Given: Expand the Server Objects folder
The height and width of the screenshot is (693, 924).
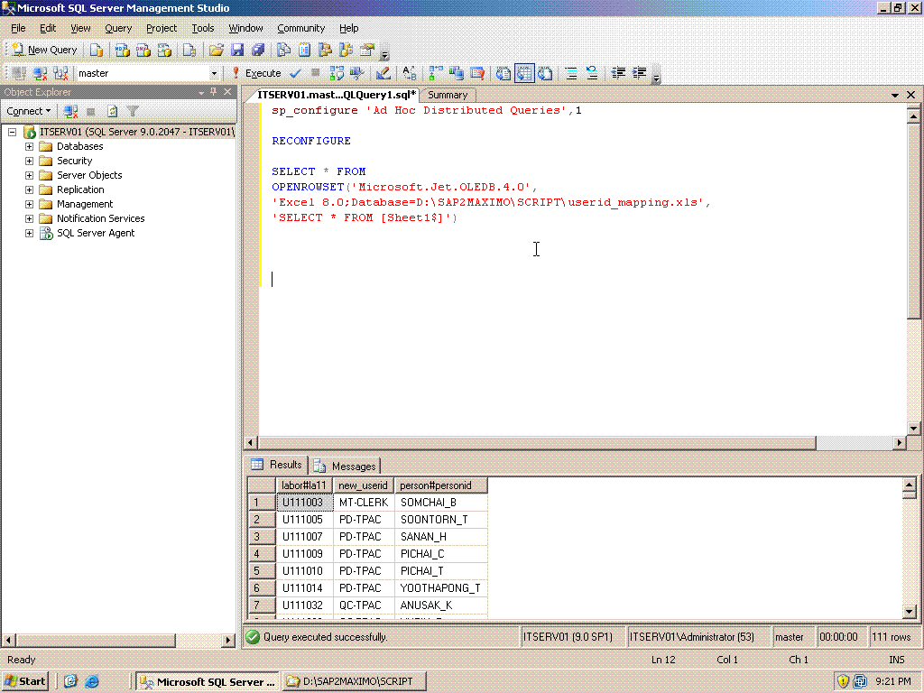Looking at the screenshot, I should coord(29,175).
